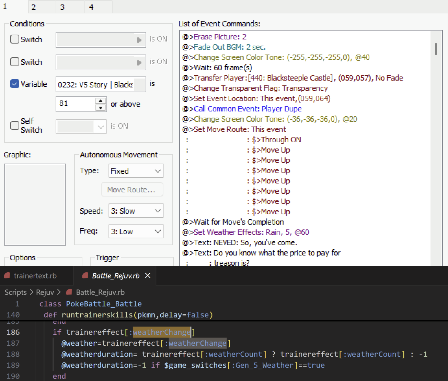Decrease the variable value with down arrow
Image resolution: width=448 pixels, height=381 pixels.
pyautogui.click(x=101, y=107)
